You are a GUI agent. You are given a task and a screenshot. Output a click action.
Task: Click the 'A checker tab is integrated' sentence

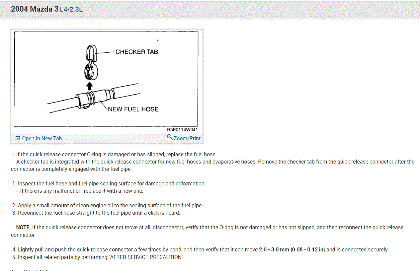click(212, 165)
